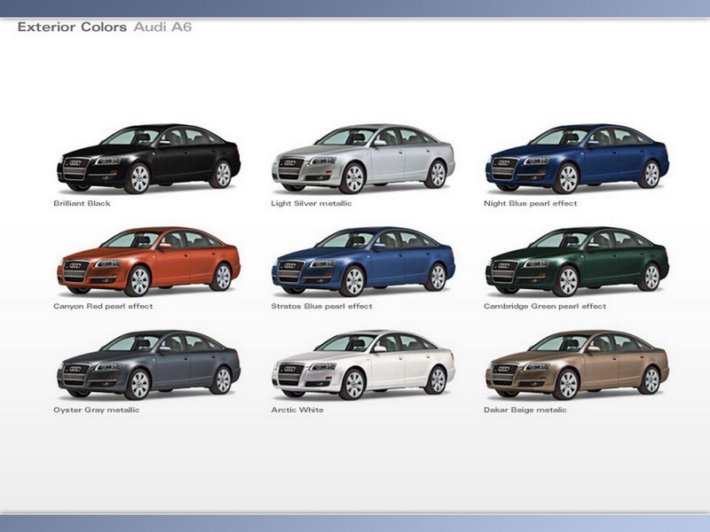Screen dimensions: 710x532
Task: Click the 'Arctic White' label
Action: (297, 410)
